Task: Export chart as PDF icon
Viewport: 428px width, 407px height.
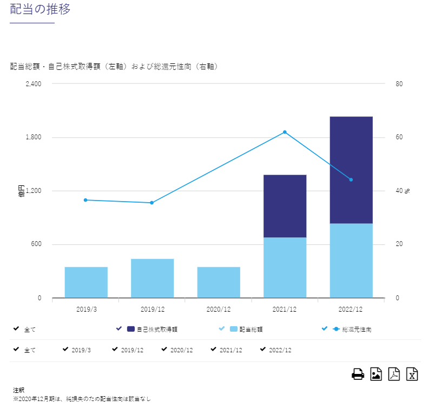Action: tap(394, 374)
